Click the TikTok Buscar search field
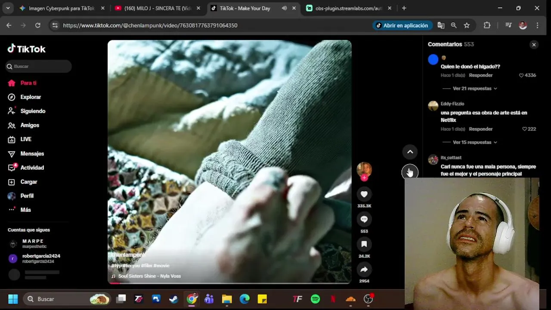 (x=38, y=66)
